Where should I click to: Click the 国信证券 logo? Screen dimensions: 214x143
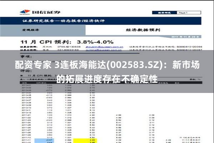pyautogui.click(x=40, y=12)
